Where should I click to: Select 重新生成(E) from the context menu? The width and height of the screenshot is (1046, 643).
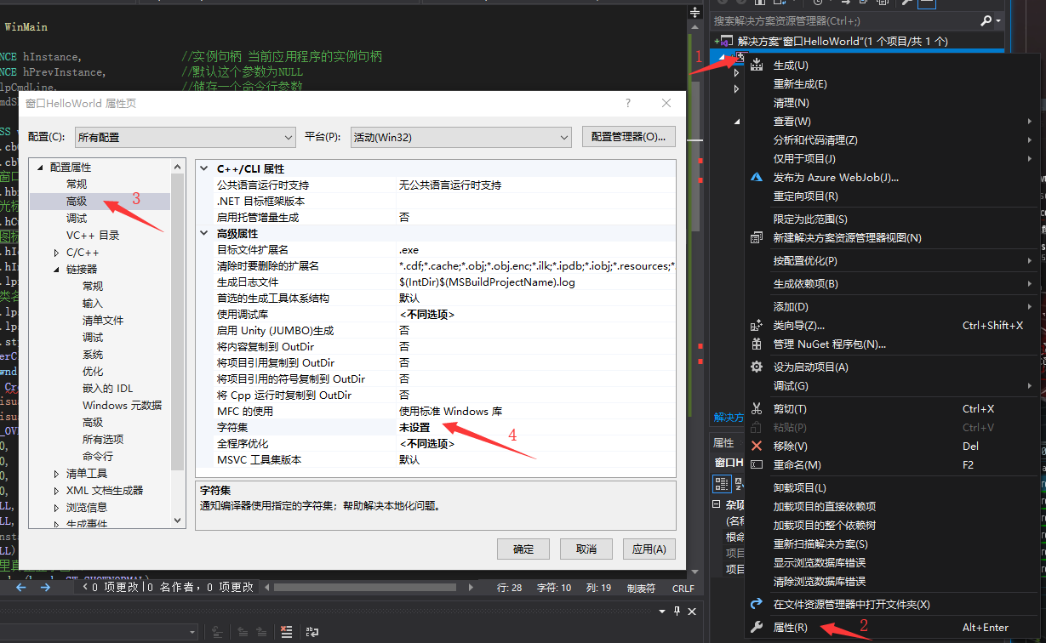[x=792, y=83]
